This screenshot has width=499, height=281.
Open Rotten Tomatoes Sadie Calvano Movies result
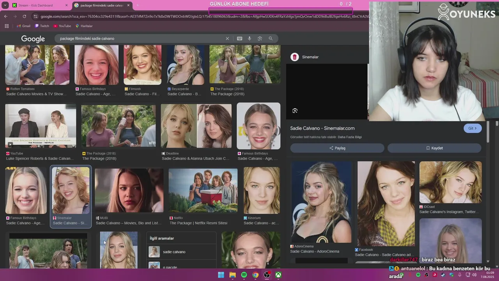(37, 71)
